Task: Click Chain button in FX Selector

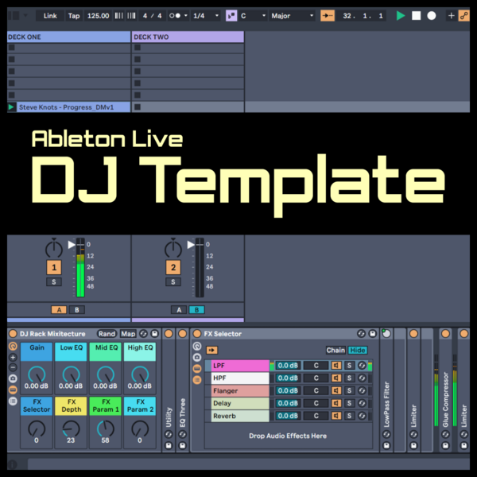Action: (x=335, y=350)
